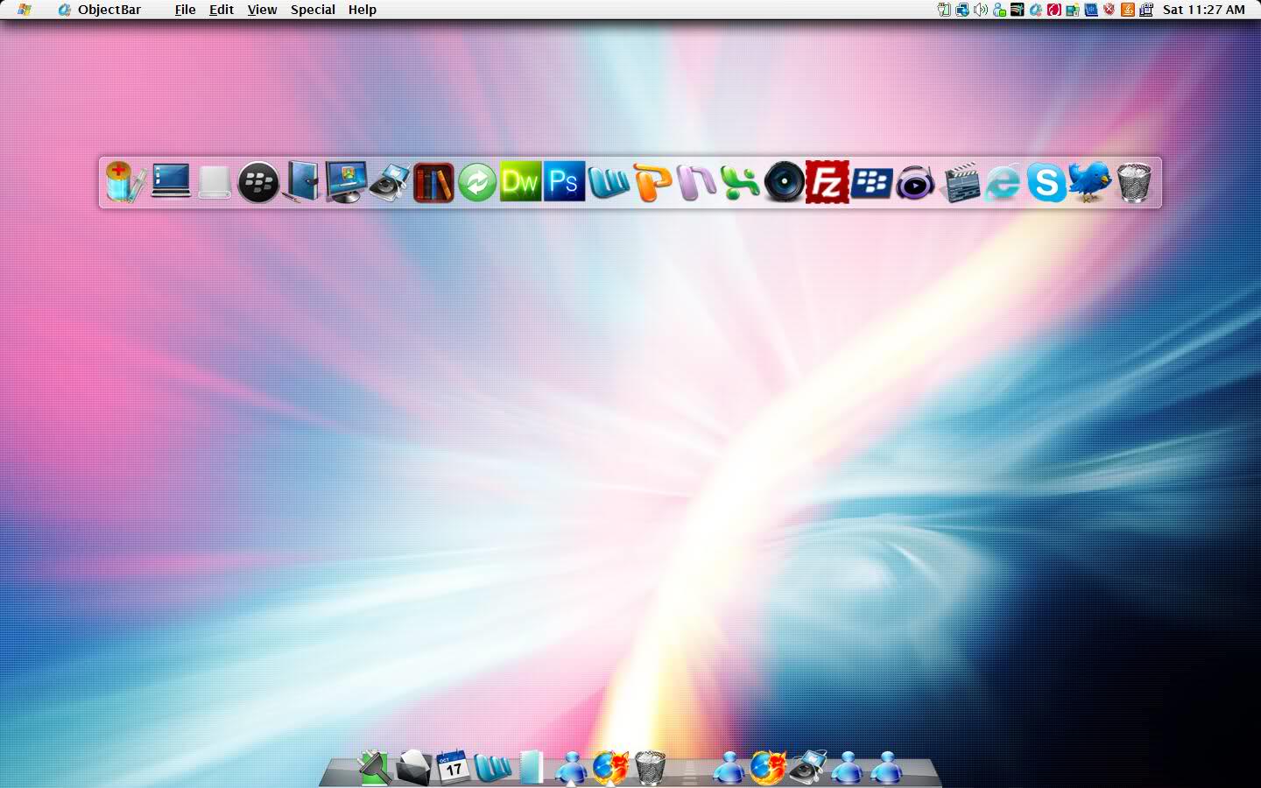
Task: Open the Help menu
Action: [x=362, y=10]
